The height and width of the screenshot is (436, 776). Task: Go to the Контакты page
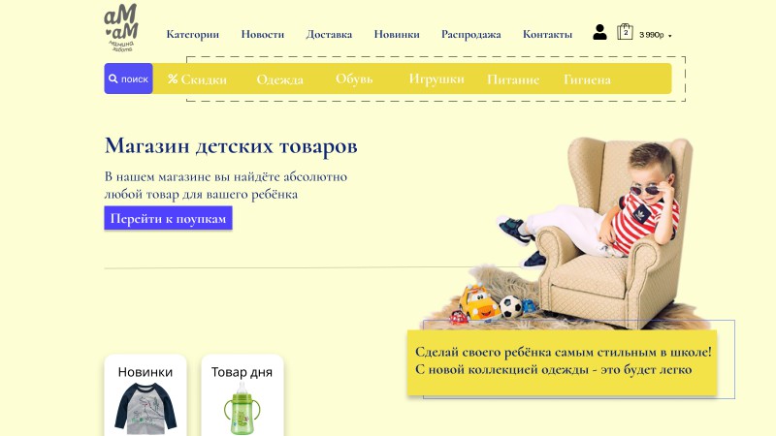pyautogui.click(x=547, y=35)
